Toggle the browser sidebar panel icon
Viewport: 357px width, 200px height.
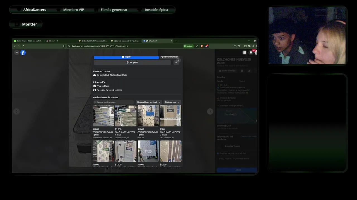click(x=245, y=46)
